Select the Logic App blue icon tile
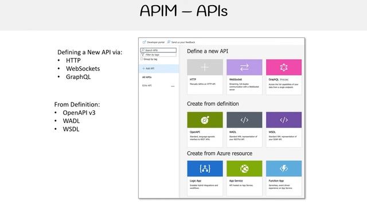 (205, 168)
